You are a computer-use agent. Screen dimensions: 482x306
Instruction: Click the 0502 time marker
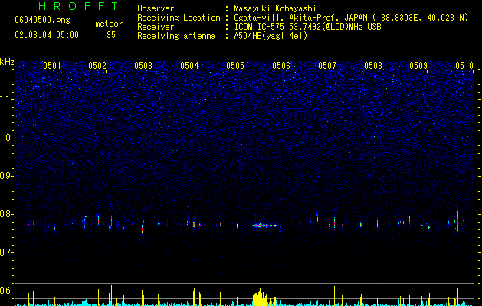[x=97, y=66]
